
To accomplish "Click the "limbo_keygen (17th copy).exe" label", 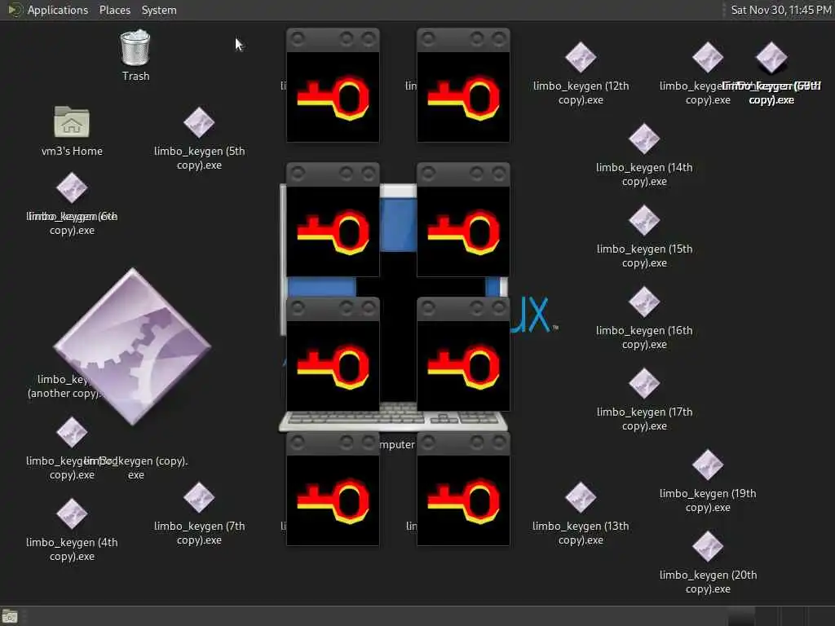I will click(x=644, y=419).
